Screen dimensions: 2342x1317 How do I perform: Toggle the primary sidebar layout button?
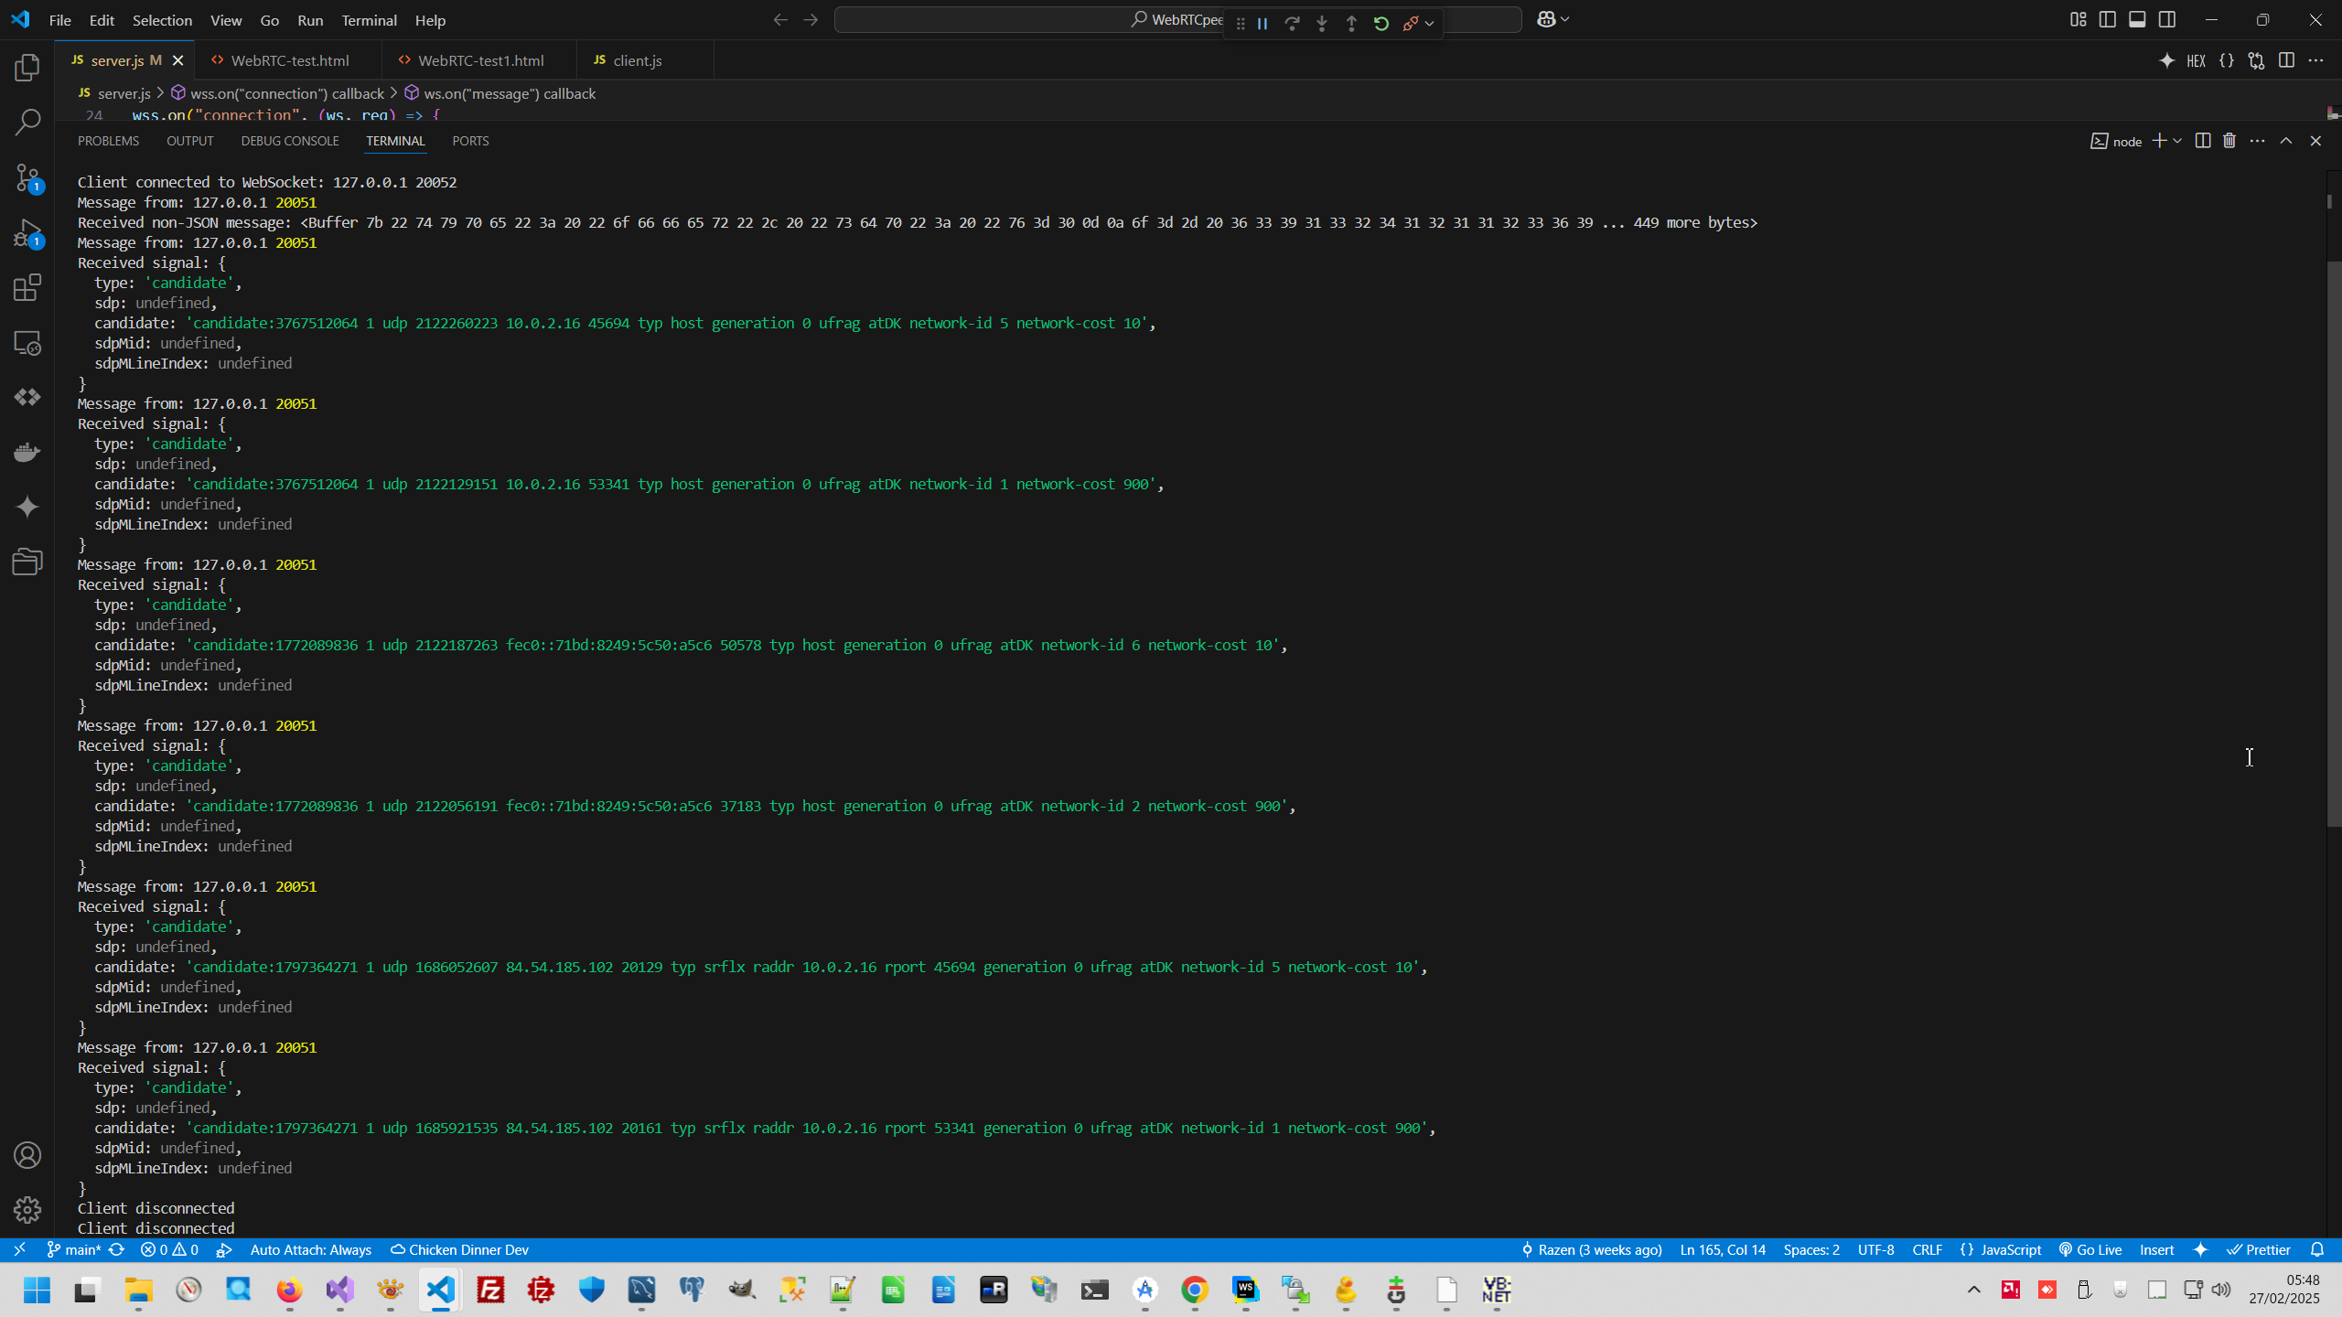(x=2108, y=19)
